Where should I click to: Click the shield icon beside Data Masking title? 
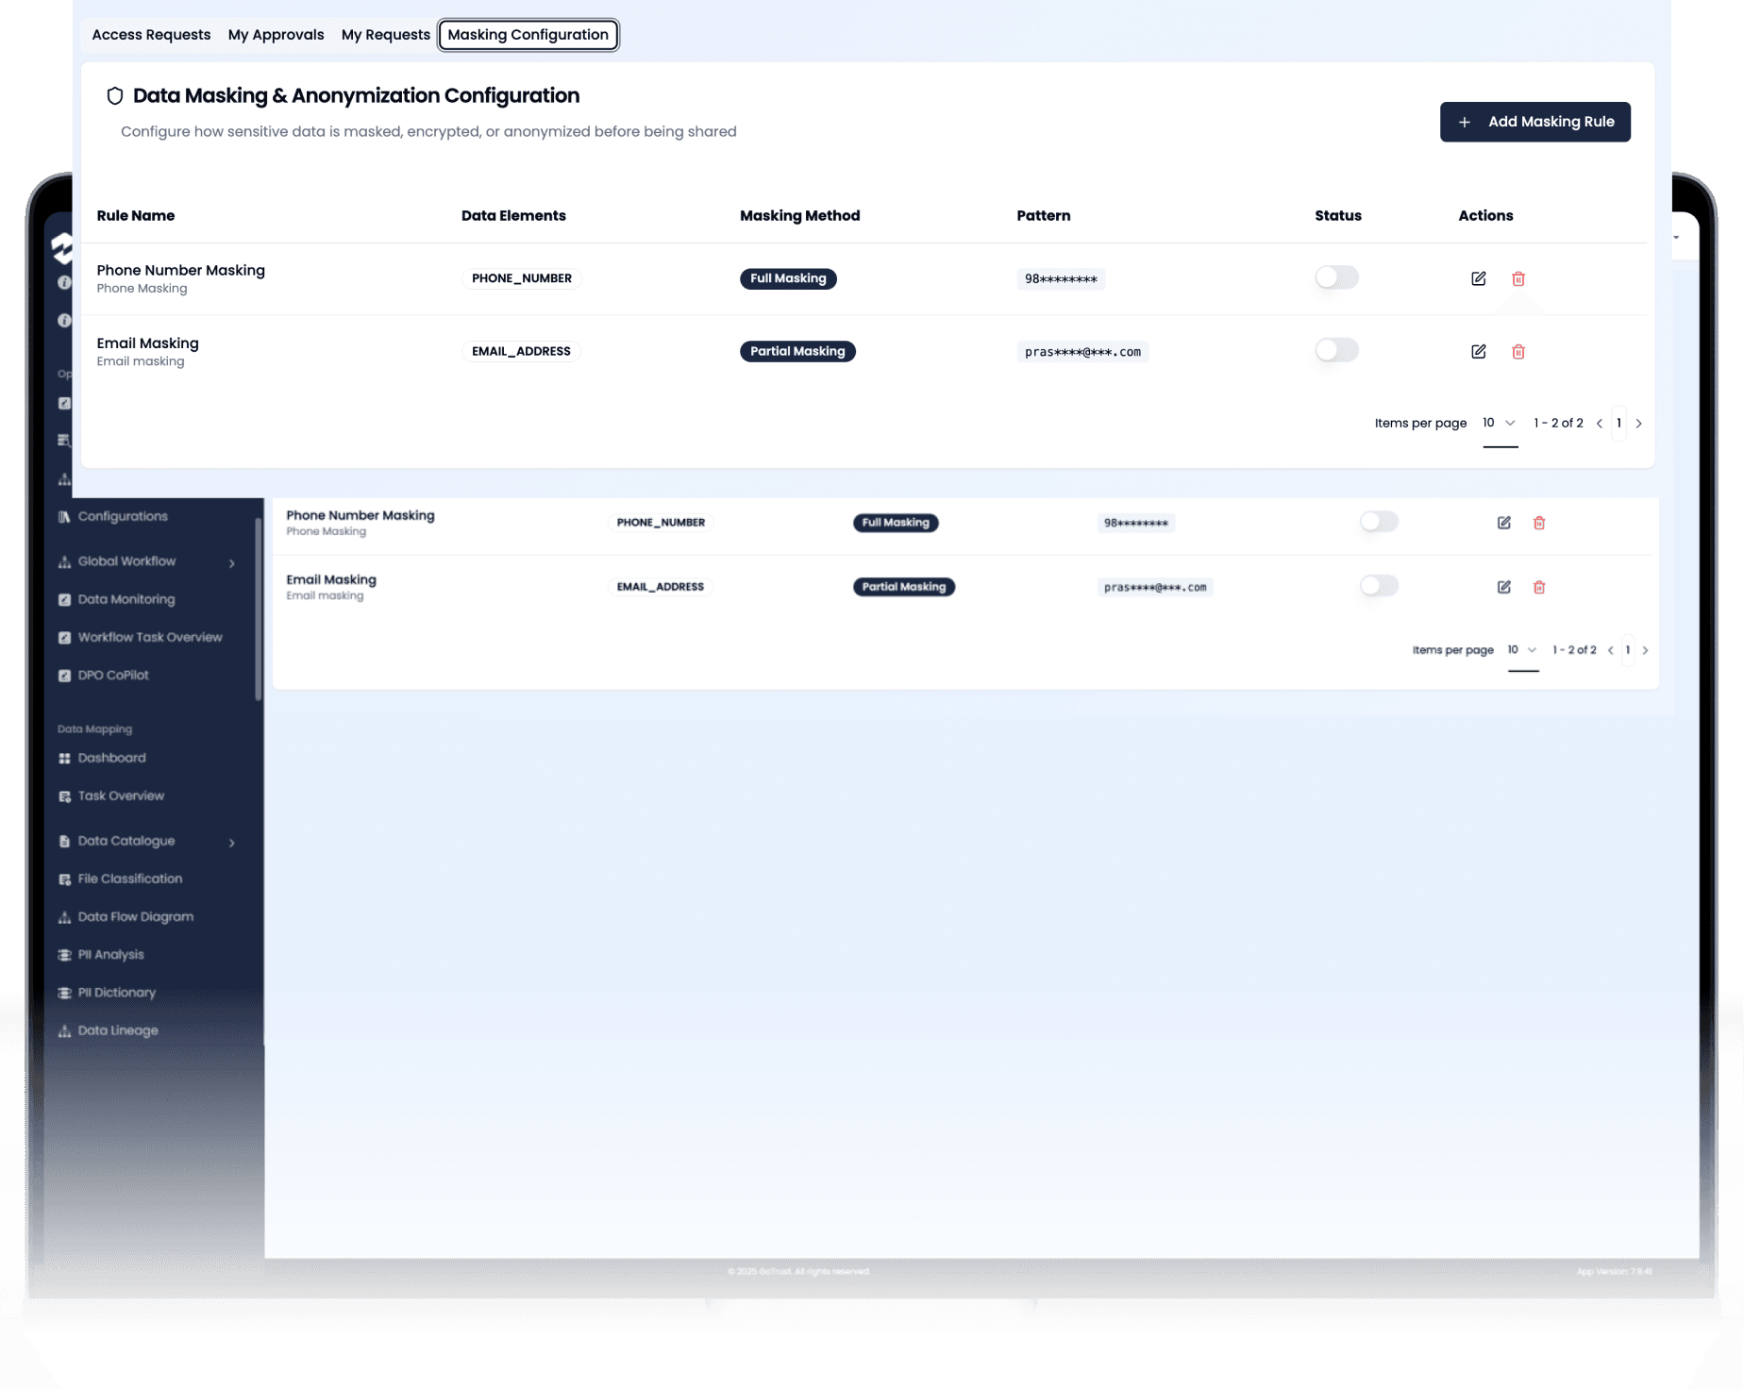pyautogui.click(x=115, y=95)
